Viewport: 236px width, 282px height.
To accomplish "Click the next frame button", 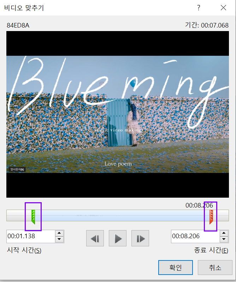I will 140,238.
